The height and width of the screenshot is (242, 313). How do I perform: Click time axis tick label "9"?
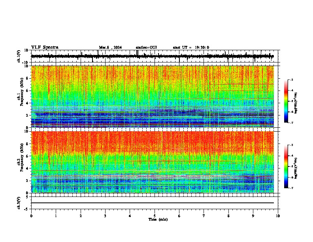tap(253, 216)
